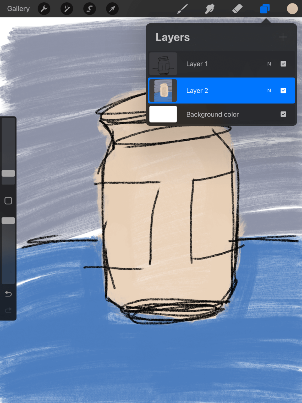Viewport: 302px width, 403px height.
Task: Return to the Gallery
Action: click(x=18, y=9)
